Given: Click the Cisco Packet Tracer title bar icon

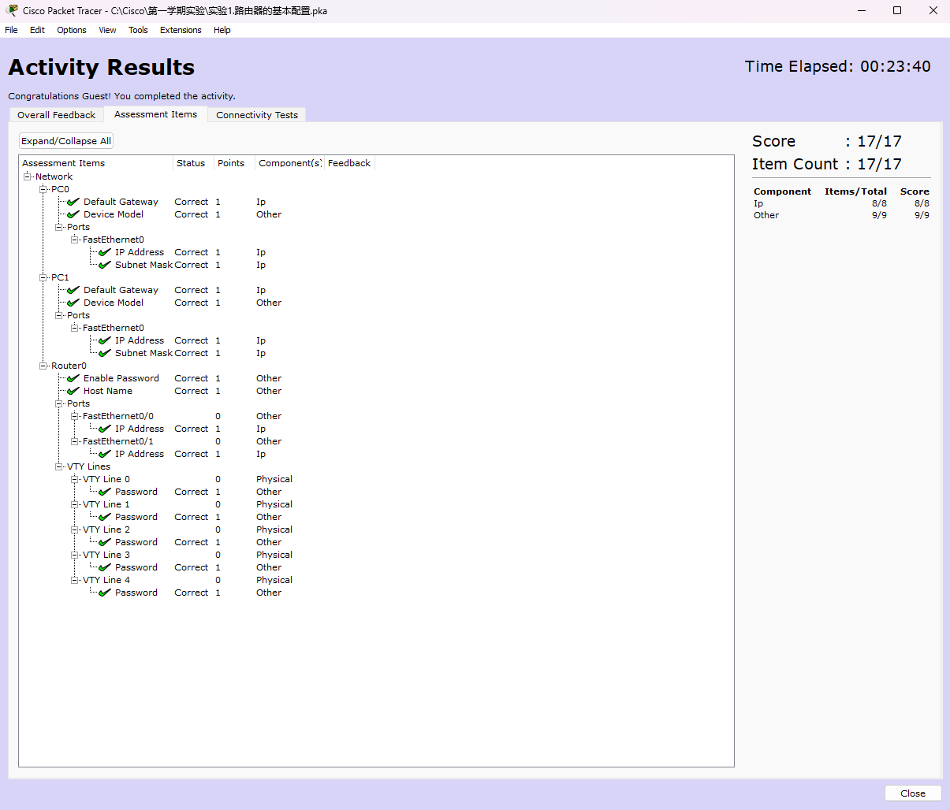Looking at the screenshot, I should pos(12,10).
